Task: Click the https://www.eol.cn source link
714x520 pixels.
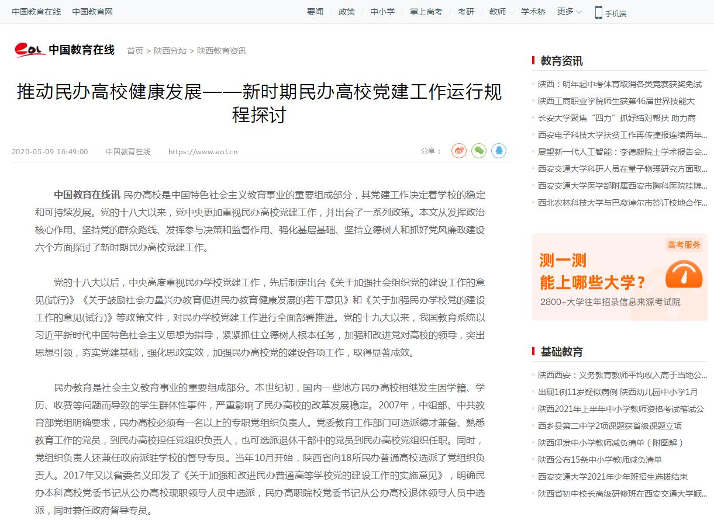Action: pyautogui.click(x=203, y=152)
